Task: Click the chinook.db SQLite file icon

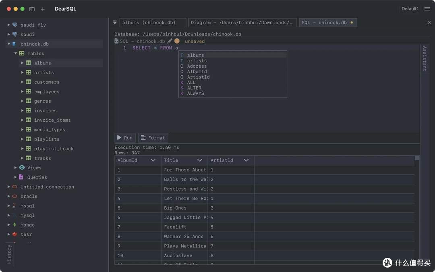Action: click(x=14, y=44)
